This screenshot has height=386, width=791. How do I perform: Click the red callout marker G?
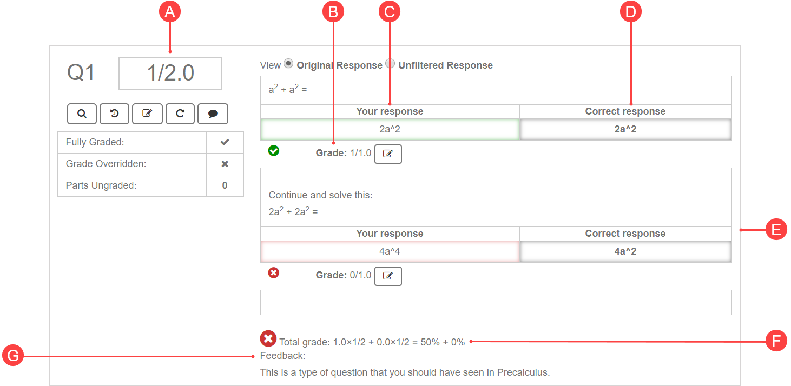tap(13, 356)
